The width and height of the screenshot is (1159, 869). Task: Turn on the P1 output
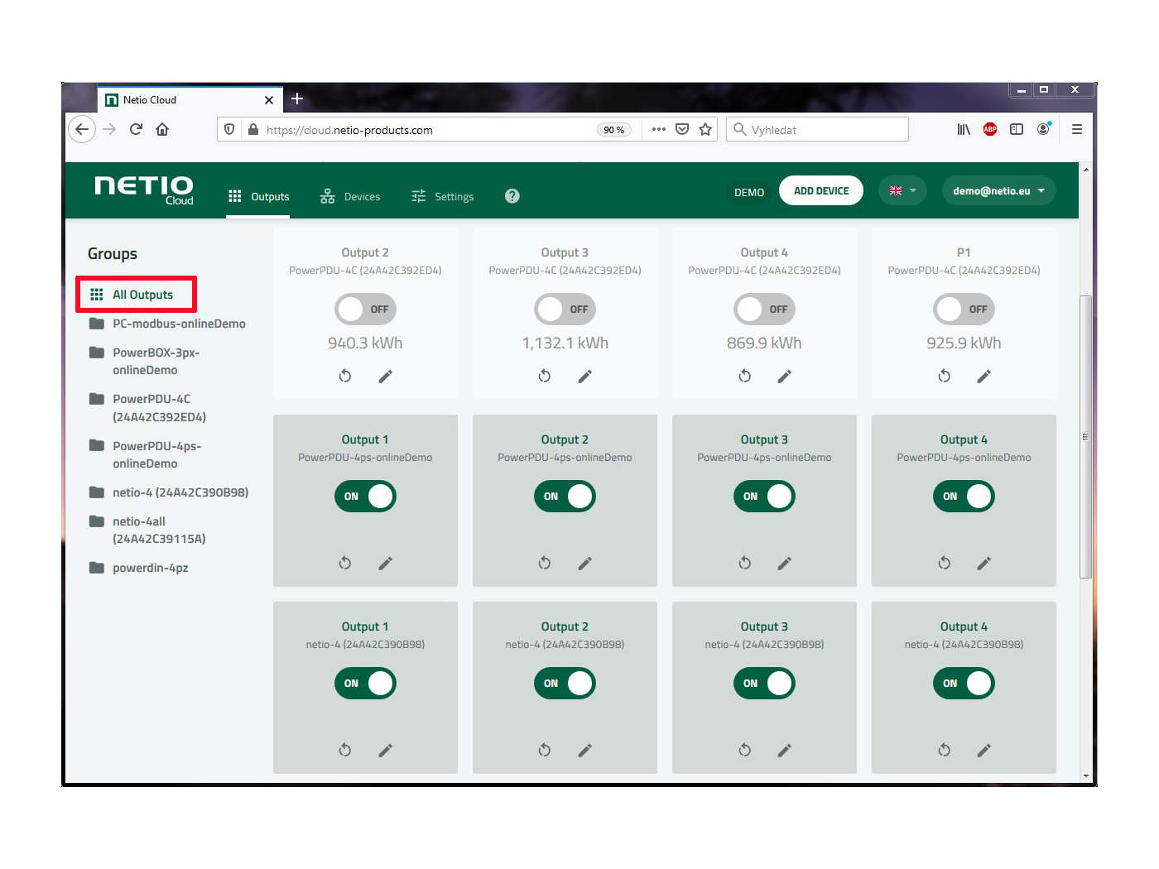964,310
